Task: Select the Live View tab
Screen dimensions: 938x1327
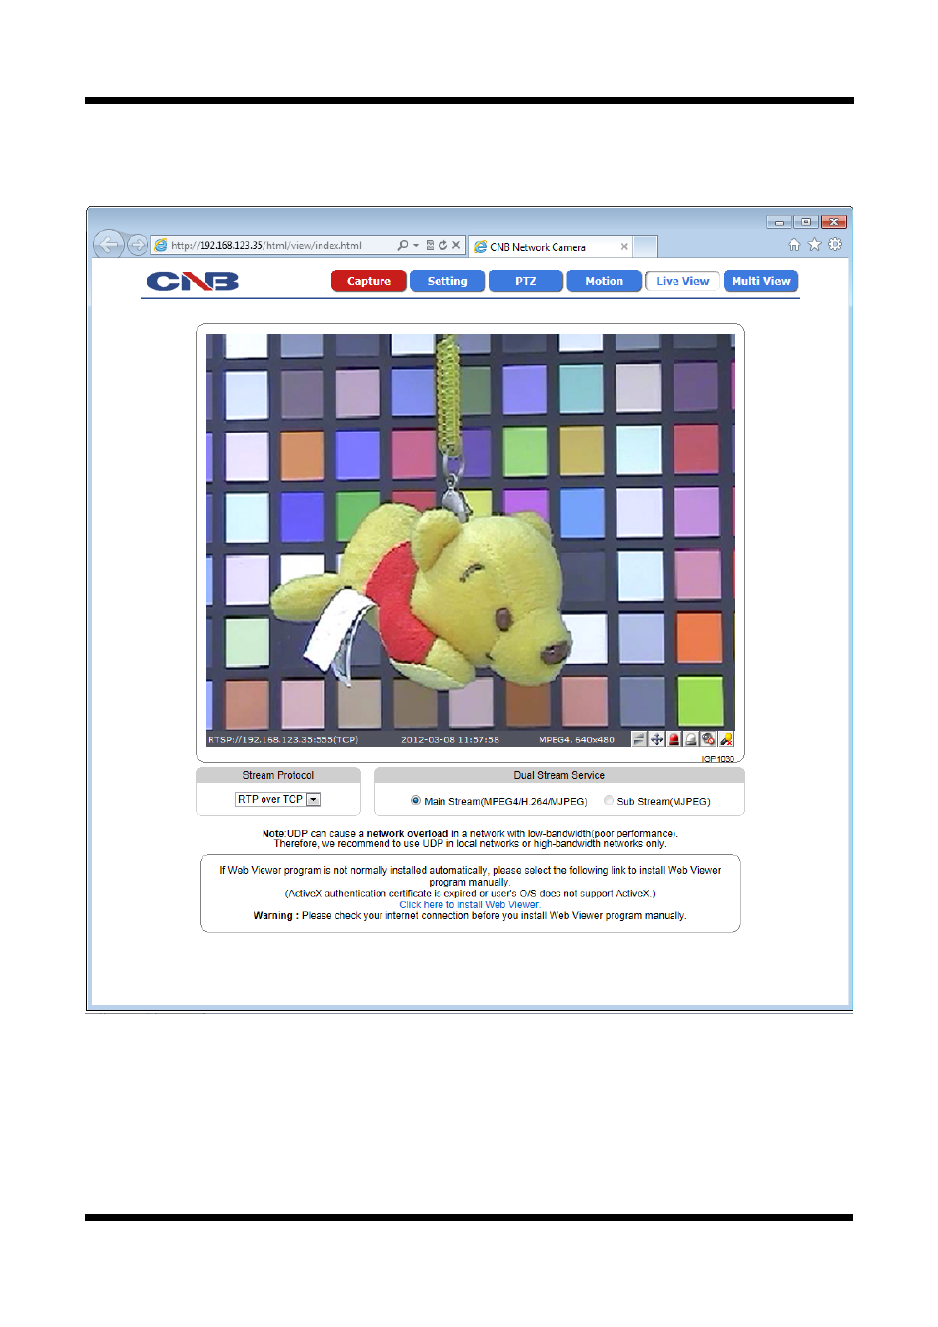Action: tap(682, 281)
